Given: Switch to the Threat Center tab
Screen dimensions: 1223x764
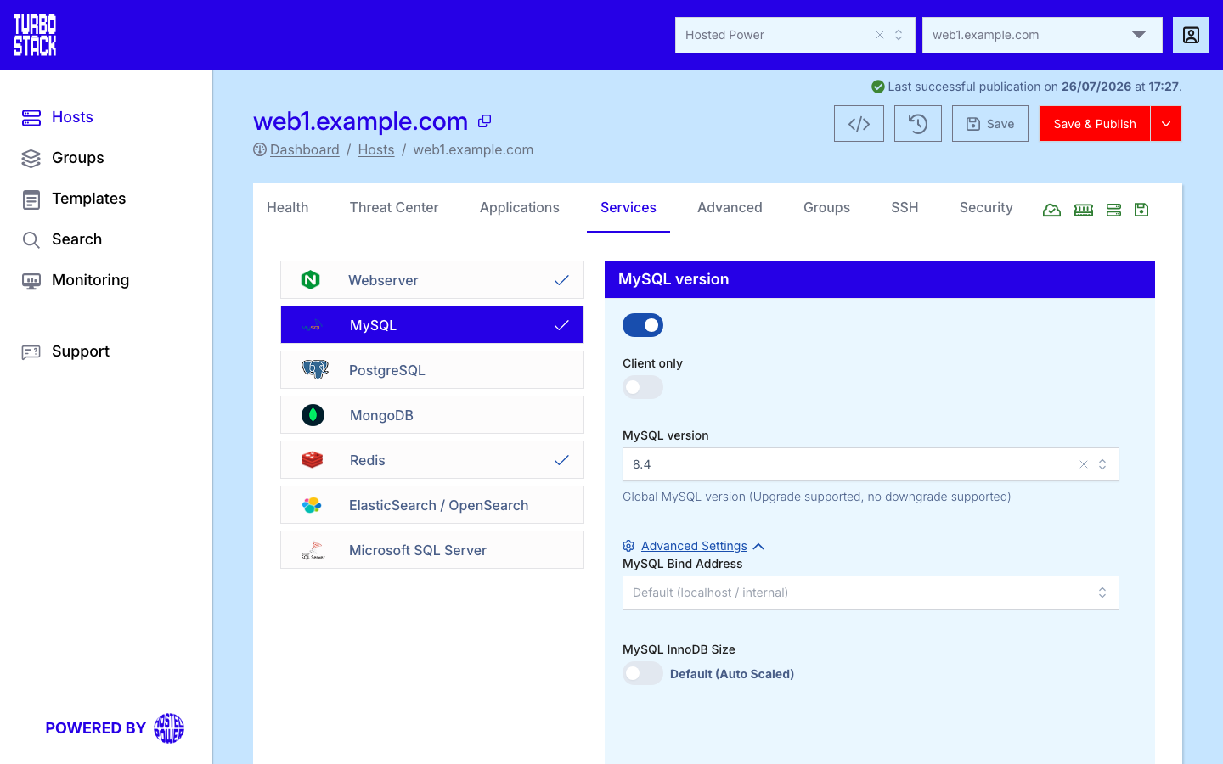Looking at the screenshot, I should pyautogui.click(x=394, y=208).
